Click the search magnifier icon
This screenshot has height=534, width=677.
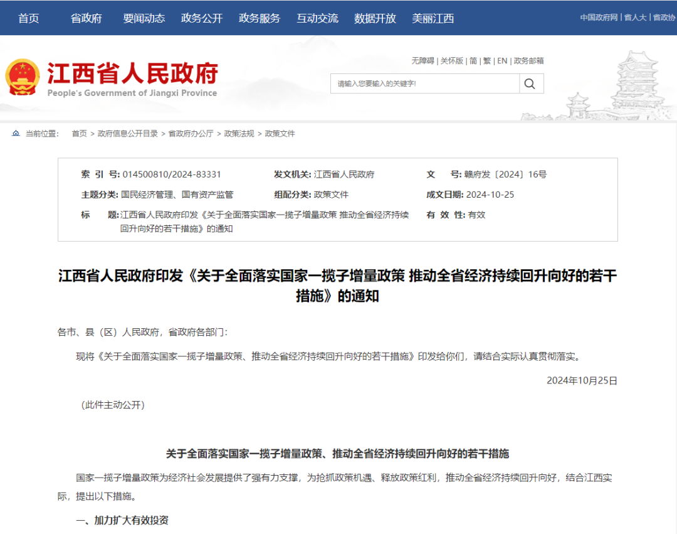(530, 83)
